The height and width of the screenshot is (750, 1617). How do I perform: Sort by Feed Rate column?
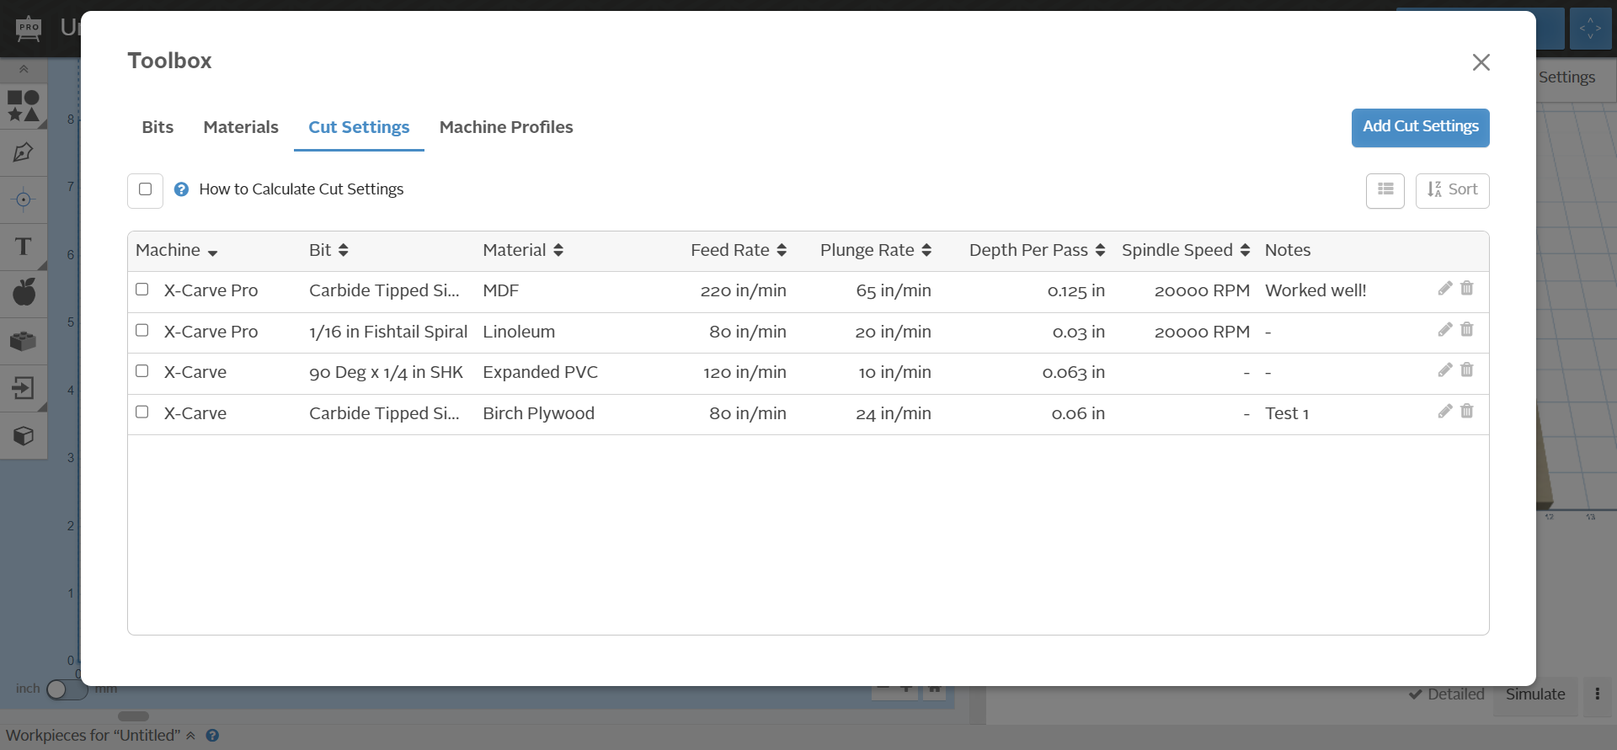pos(739,250)
